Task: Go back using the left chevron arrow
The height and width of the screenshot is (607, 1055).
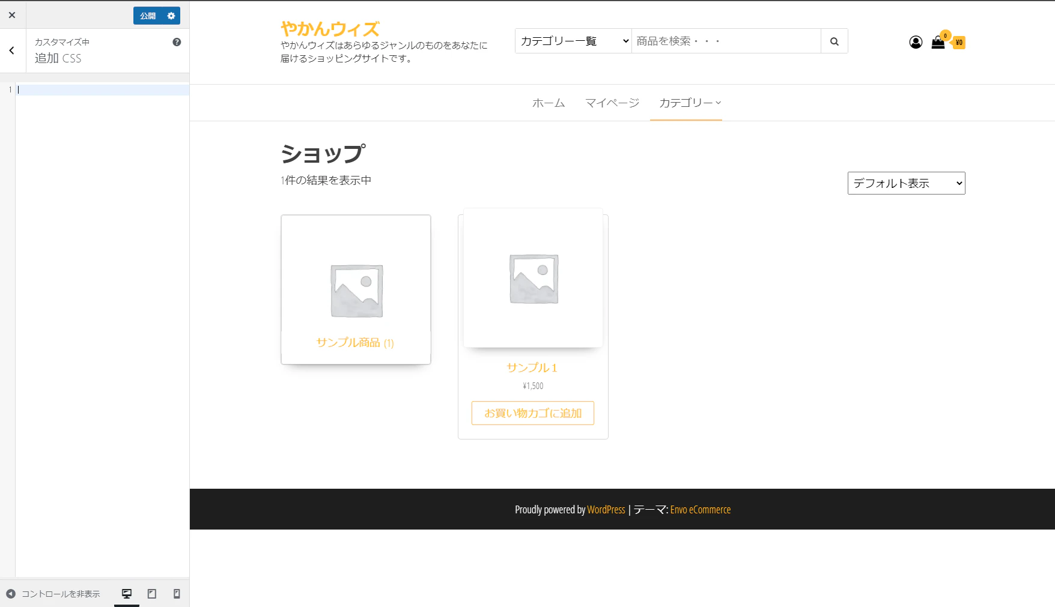Action: [12, 51]
